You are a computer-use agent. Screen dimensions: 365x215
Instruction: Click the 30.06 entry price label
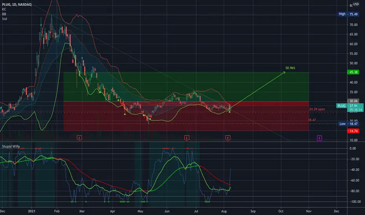pos(353,101)
